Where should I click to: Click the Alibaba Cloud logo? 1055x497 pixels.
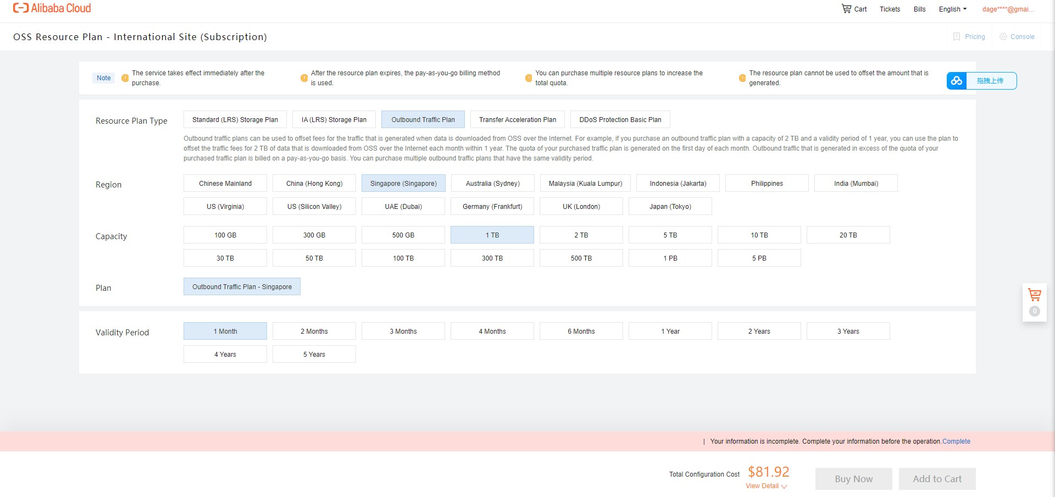click(52, 9)
